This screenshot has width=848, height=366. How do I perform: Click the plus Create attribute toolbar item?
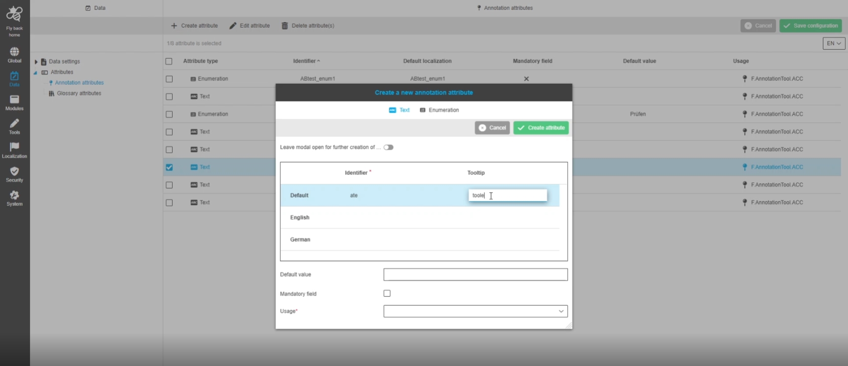click(194, 26)
